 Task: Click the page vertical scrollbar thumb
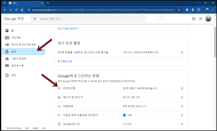click(x=215, y=42)
